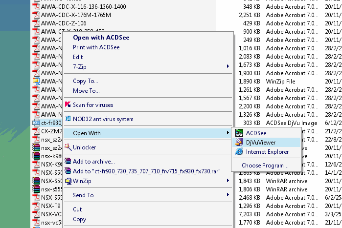Image resolution: width=342 pixels, height=228 pixels.
Task: Click PDF icon of AIWA-CDC-Z-106
Action: pos(36,23)
